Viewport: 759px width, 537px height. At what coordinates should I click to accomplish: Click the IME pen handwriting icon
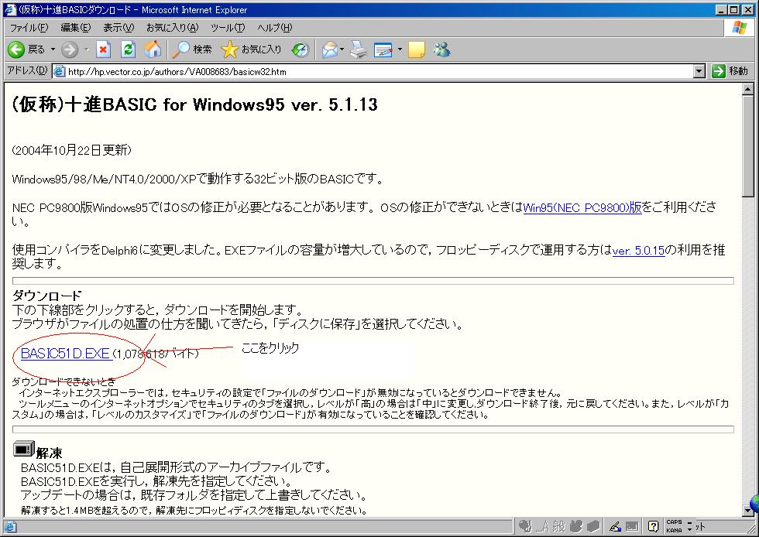[x=615, y=526]
